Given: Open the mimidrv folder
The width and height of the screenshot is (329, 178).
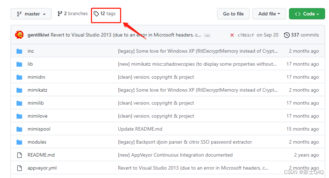Looking at the screenshot, I should 37,77.
